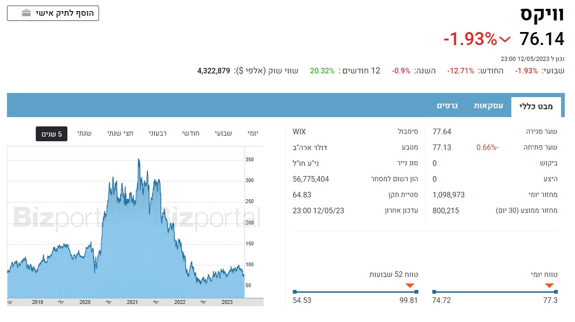Click the daily range high 77.3
Screen dimensions: 575x322
click(549, 300)
